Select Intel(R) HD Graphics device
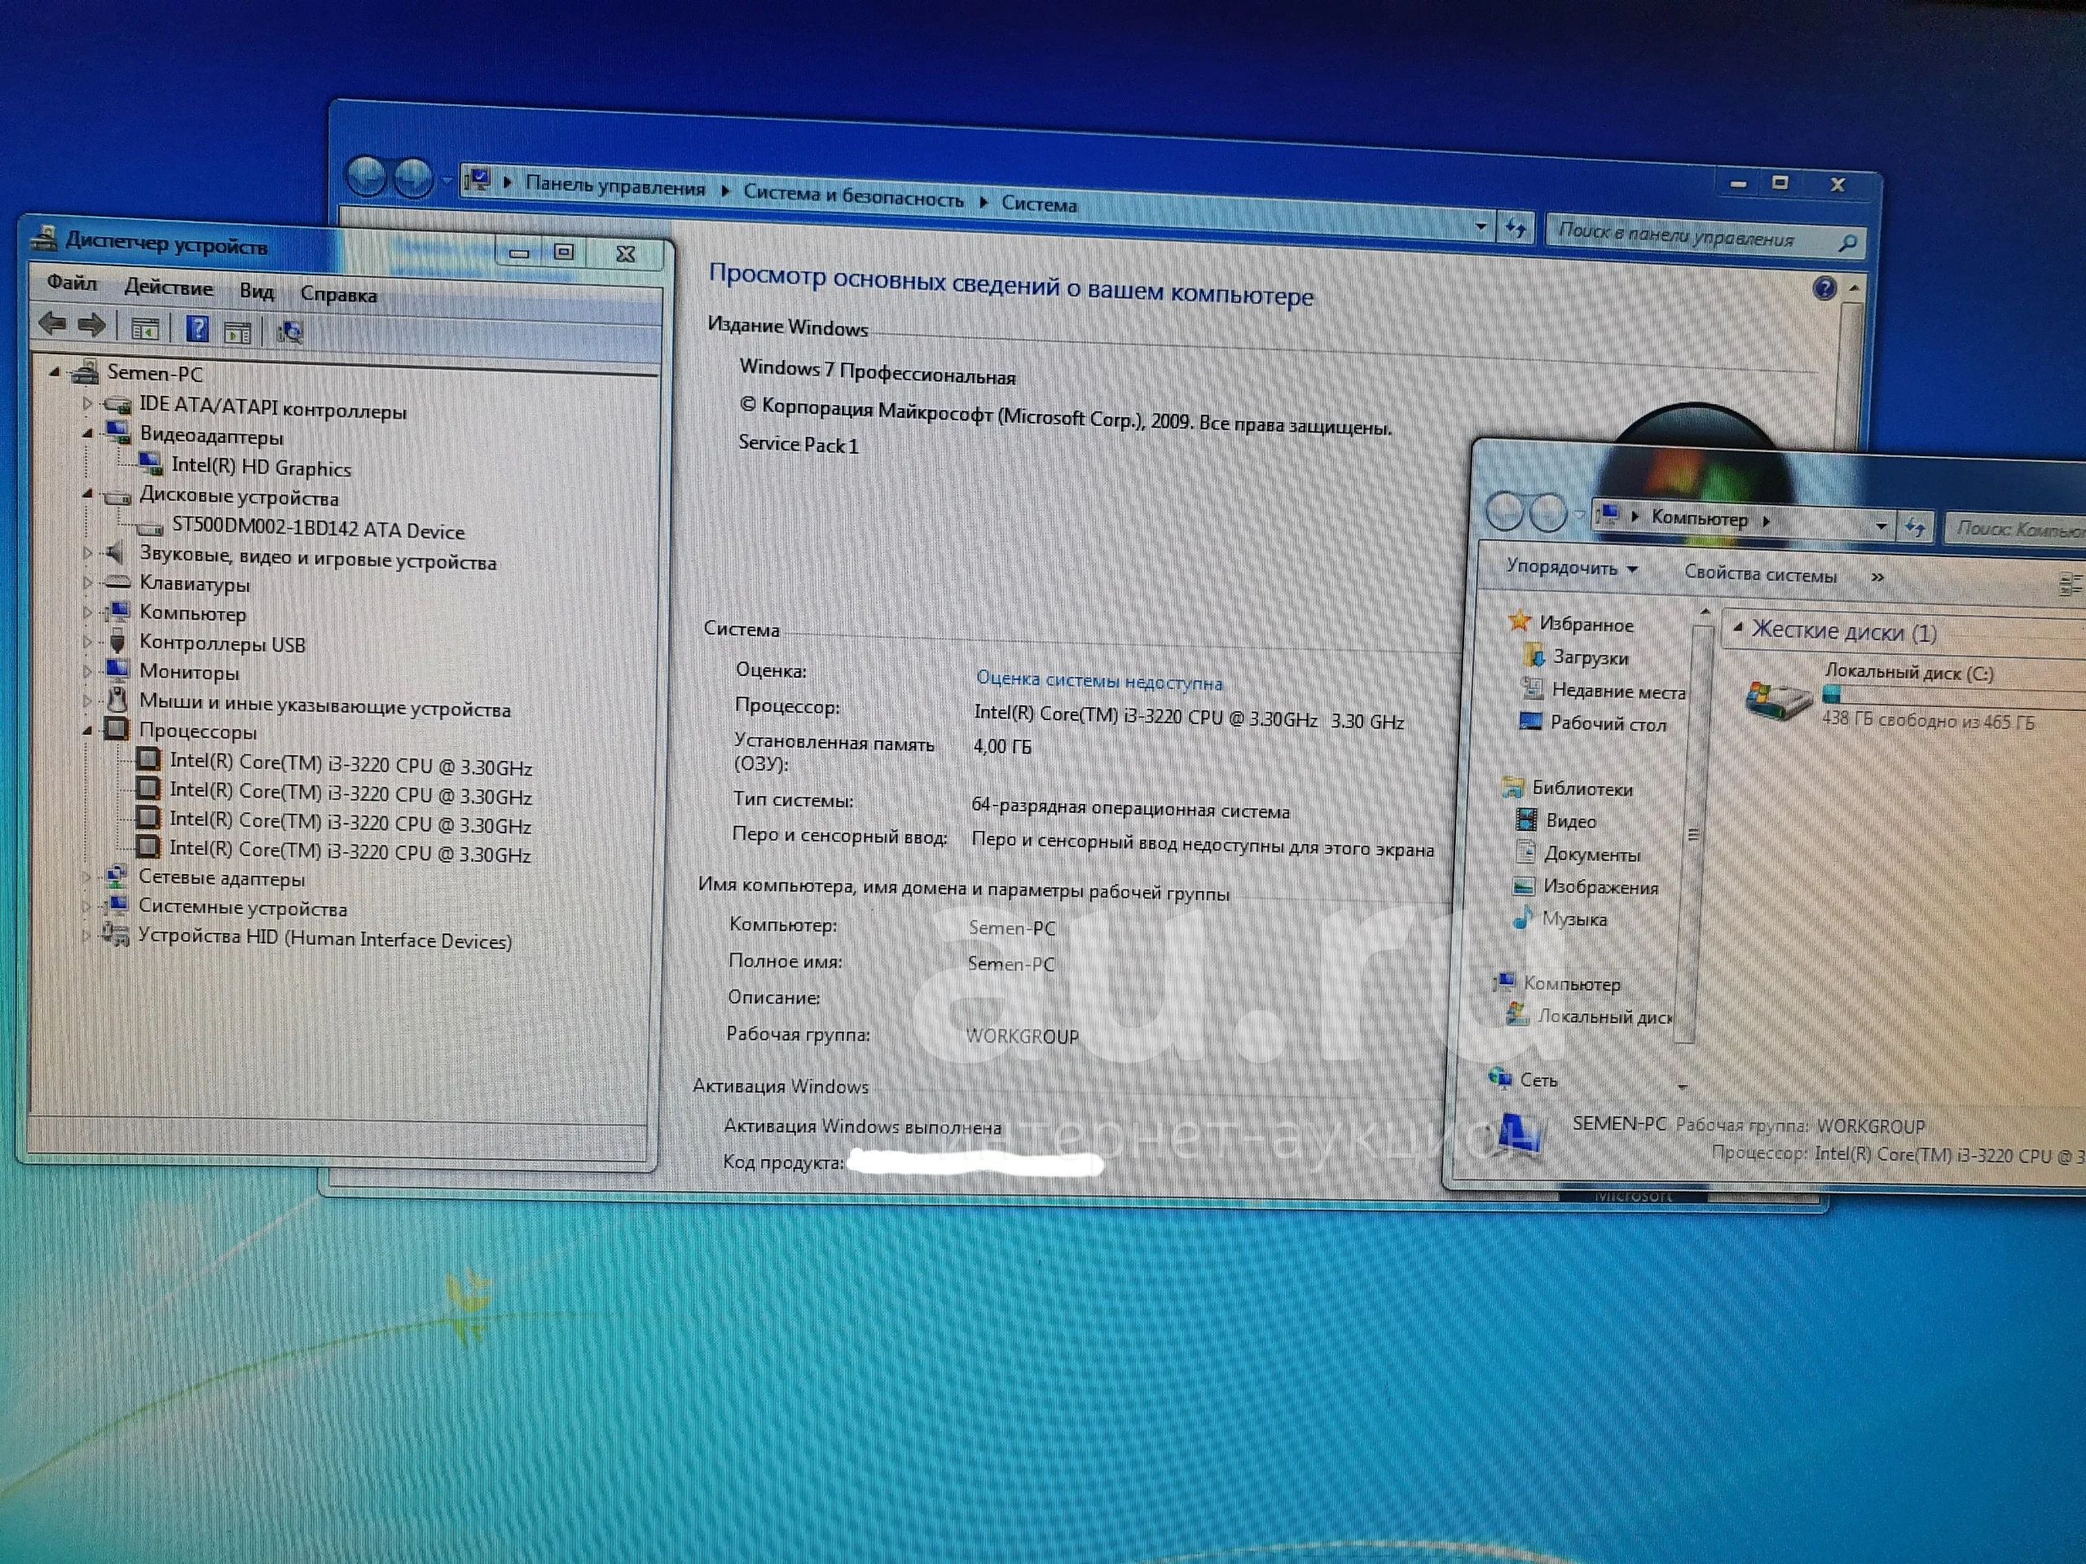This screenshot has width=2086, height=1564. click(x=262, y=468)
